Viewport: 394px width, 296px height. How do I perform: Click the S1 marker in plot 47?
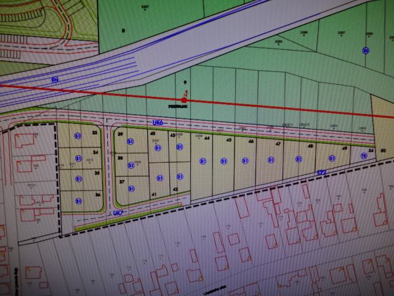click(271, 160)
